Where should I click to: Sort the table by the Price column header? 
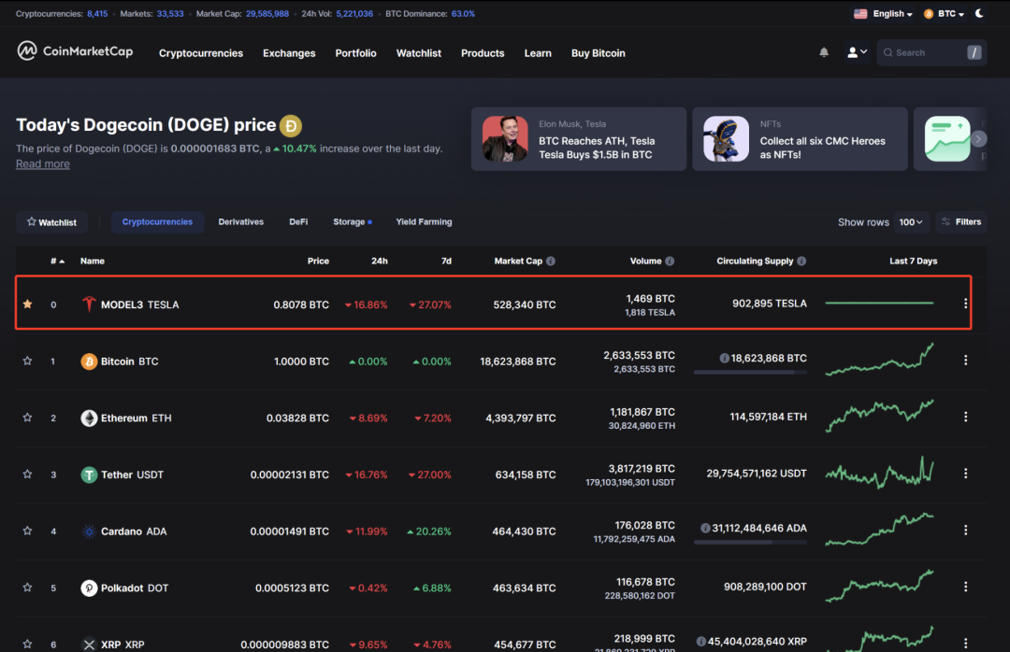pos(318,261)
